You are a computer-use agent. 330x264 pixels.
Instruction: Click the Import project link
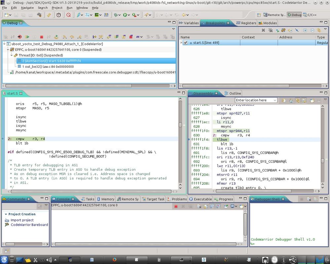(22, 220)
